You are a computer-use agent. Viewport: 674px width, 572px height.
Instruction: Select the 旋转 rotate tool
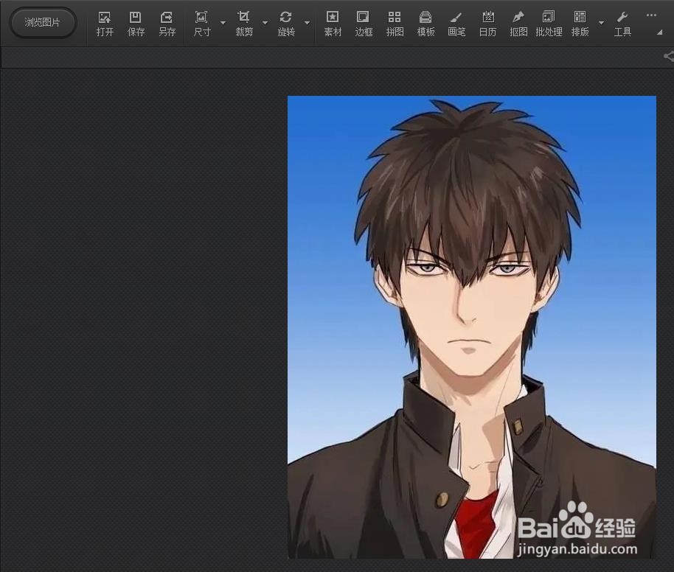pos(286,24)
